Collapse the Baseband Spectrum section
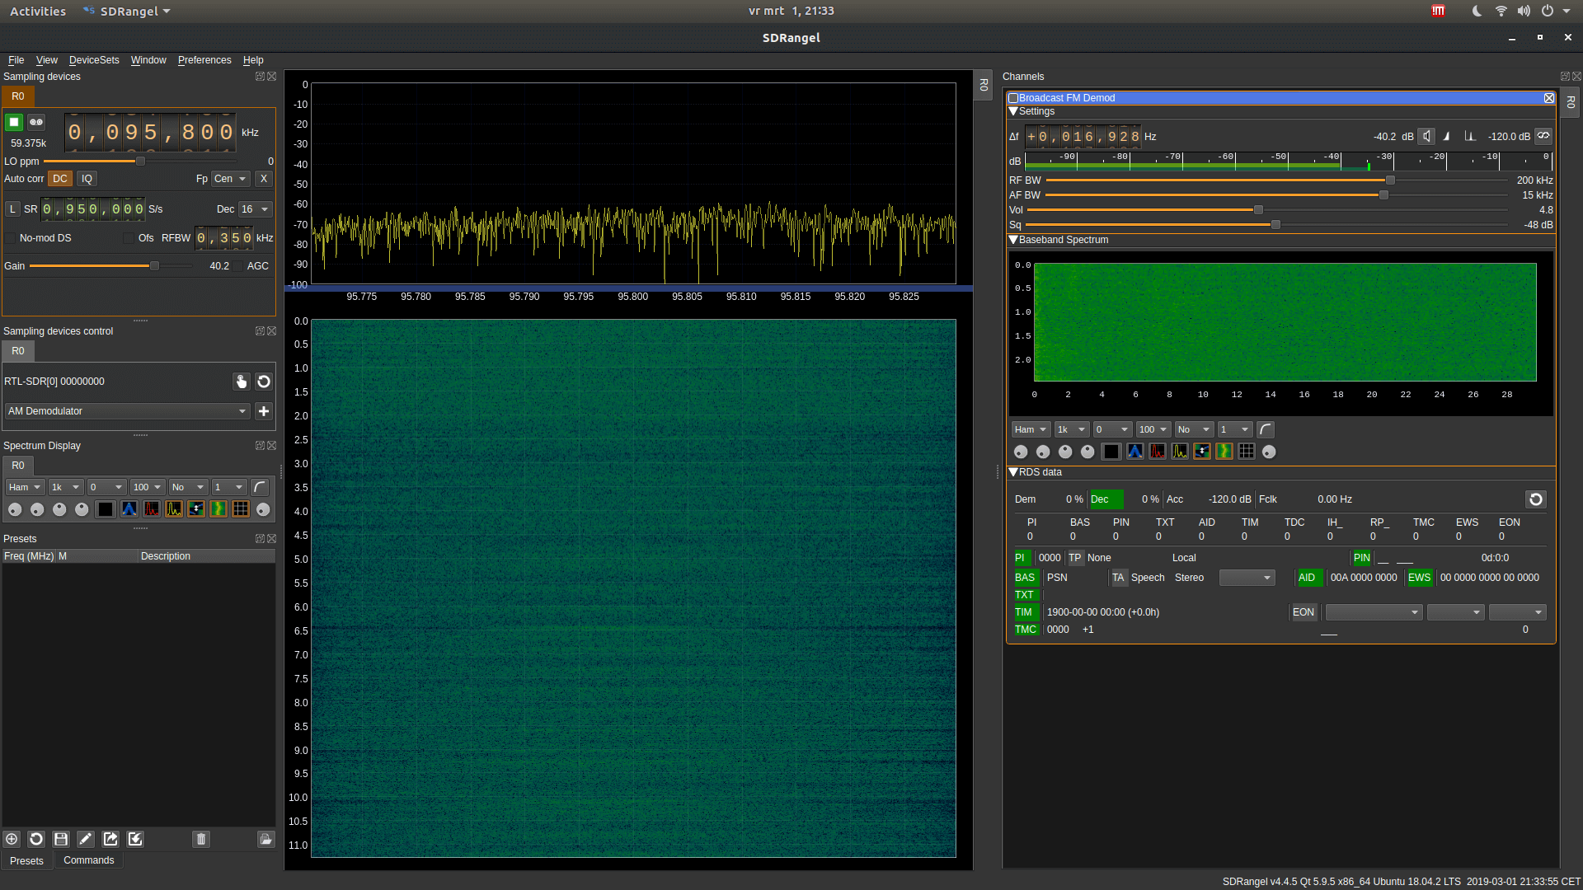 (x=1013, y=240)
